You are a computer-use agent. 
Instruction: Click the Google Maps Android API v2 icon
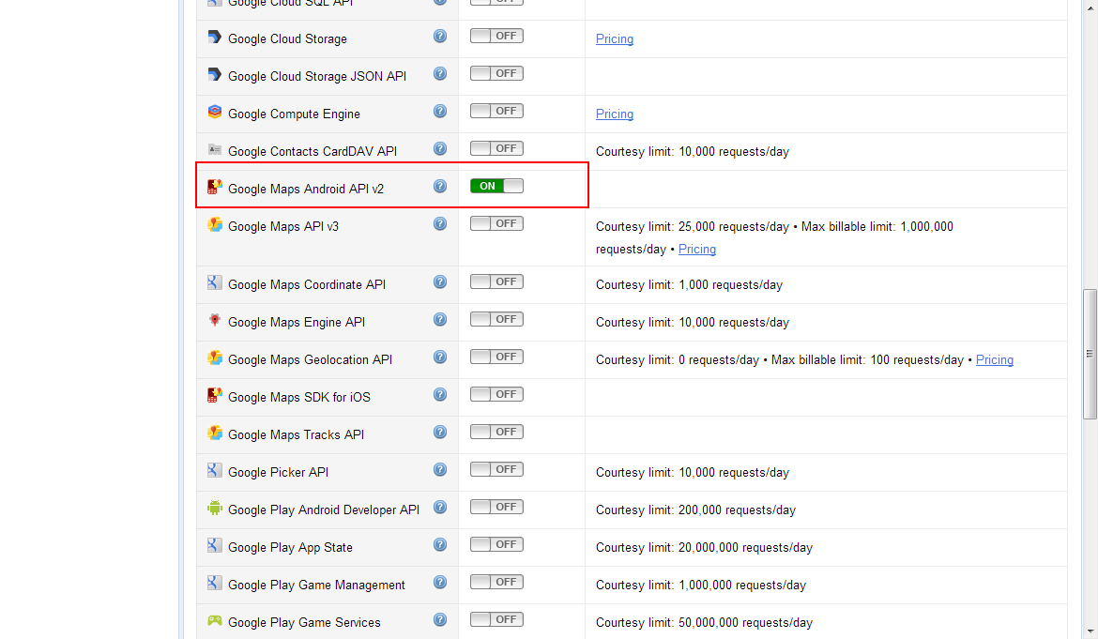214,187
